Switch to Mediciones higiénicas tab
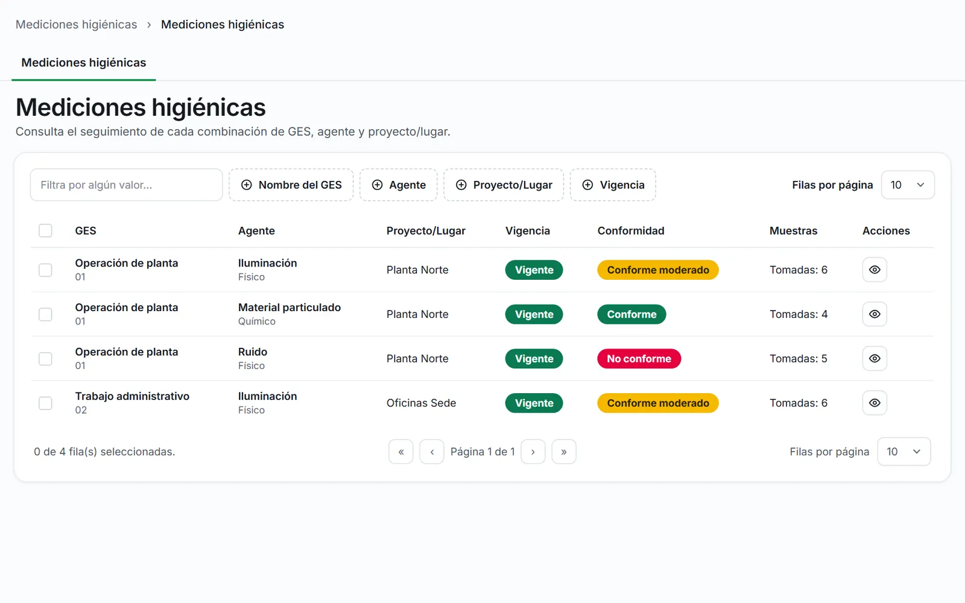This screenshot has height=603, width=965. [x=84, y=63]
